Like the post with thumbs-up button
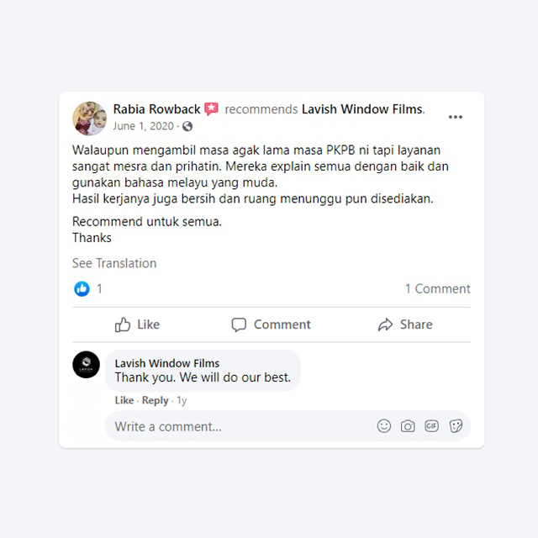538x538 pixels. pos(137,324)
